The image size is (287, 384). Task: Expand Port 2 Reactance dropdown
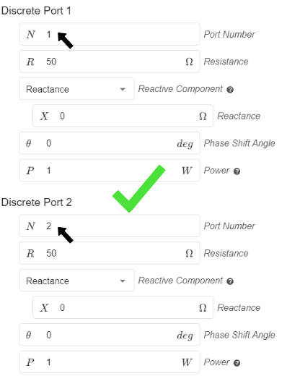(x=76, y=281)
